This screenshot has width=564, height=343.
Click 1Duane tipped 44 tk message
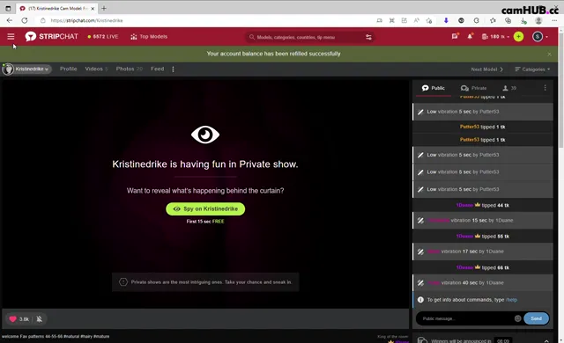(482, 205)
